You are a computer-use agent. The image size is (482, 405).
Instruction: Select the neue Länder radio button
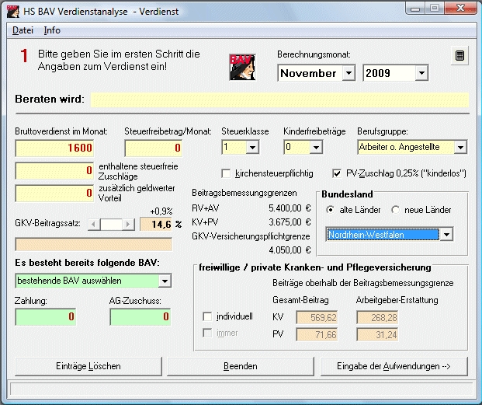click(x=396, y=210)
